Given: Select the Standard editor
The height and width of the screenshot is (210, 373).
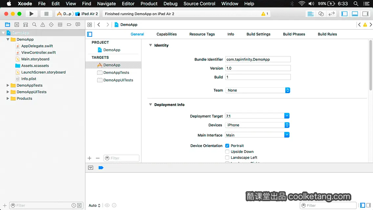Looking at the screenshot, I should click(x=310, y=14).
